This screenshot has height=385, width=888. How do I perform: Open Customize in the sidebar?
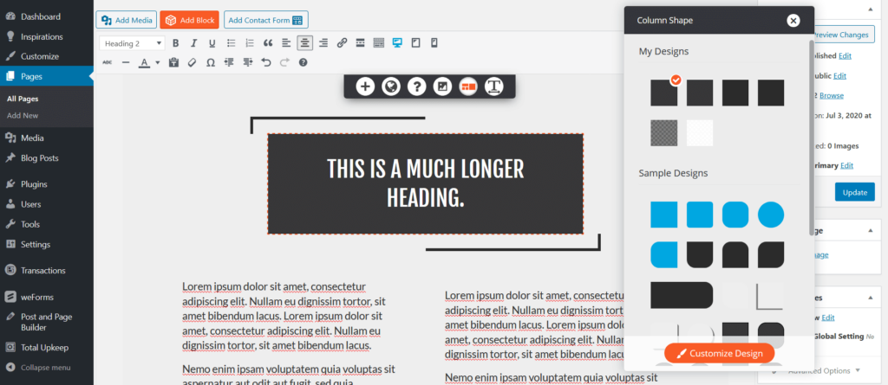[40, 56]
